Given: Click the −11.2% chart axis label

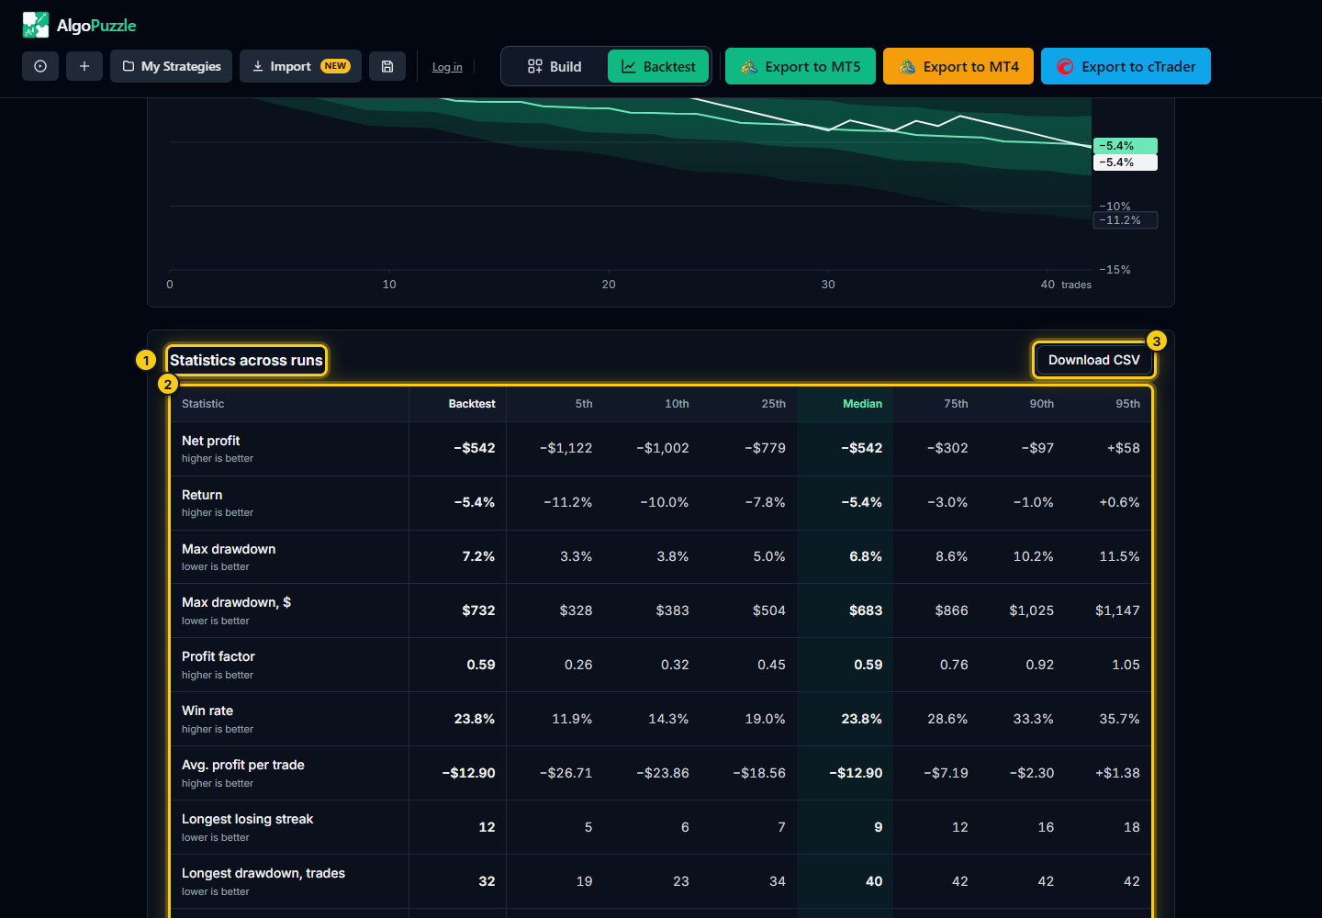Looking at the screenshot, I should coord(1125,220).
